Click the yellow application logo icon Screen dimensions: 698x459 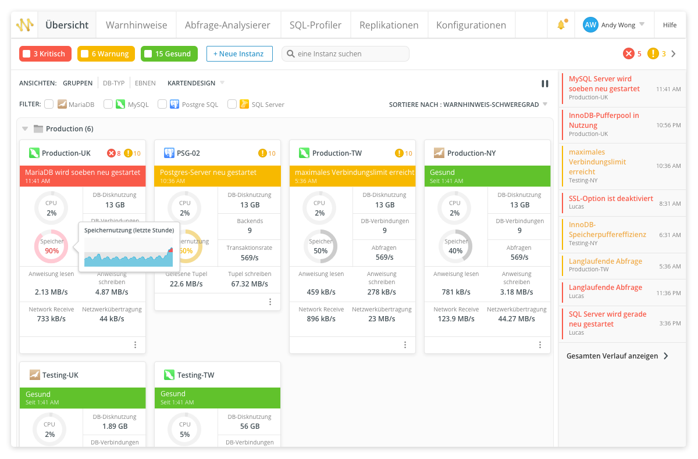25,25
